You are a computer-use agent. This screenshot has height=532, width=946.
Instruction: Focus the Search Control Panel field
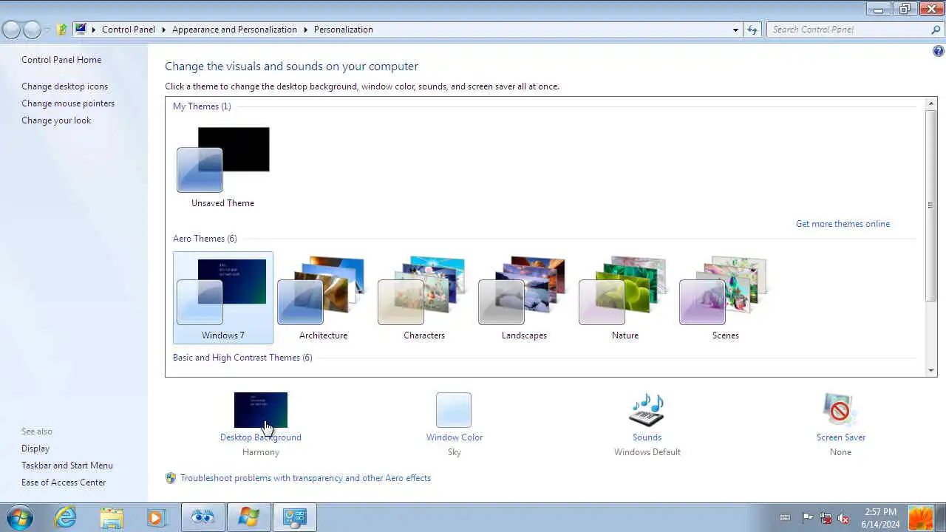848,30
